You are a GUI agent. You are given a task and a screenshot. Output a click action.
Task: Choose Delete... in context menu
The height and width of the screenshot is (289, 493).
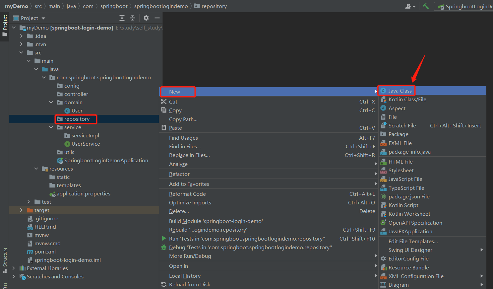click(x=269, y=211)
